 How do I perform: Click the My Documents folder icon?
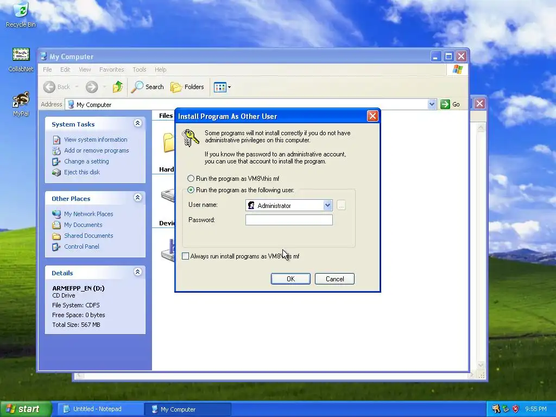56,225
